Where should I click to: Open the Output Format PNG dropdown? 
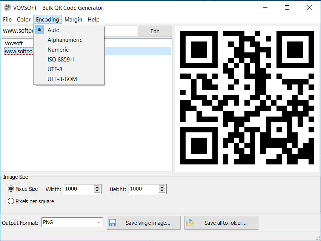tap(72, 223)
